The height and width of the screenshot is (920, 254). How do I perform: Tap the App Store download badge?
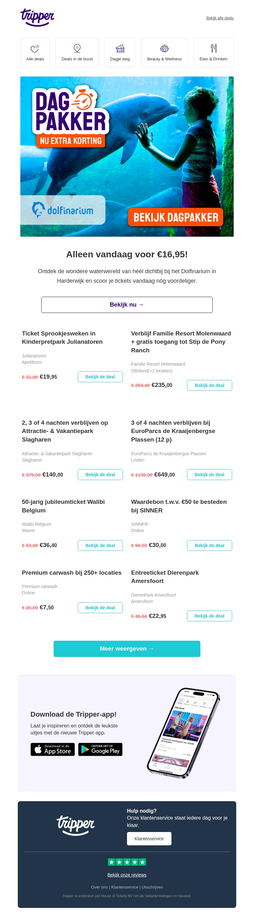pos(52,749)
